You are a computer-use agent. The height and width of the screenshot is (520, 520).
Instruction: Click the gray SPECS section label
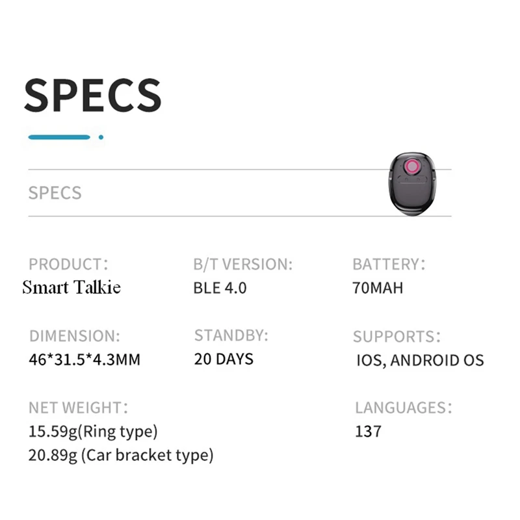click(55, 193)
